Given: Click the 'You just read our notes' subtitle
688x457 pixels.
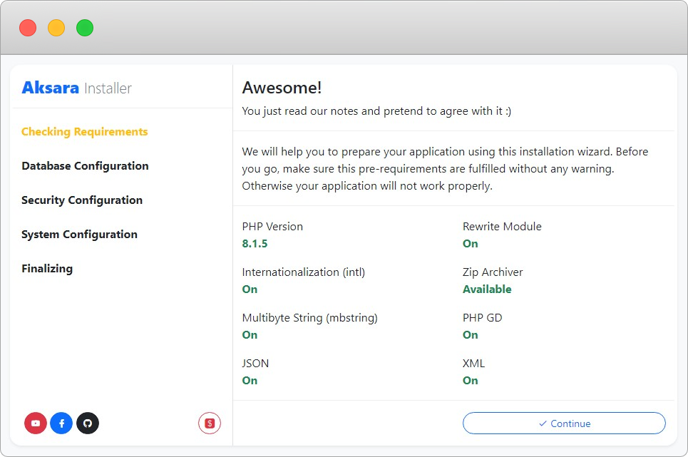Looking at the screenshot, I should 376,111.
